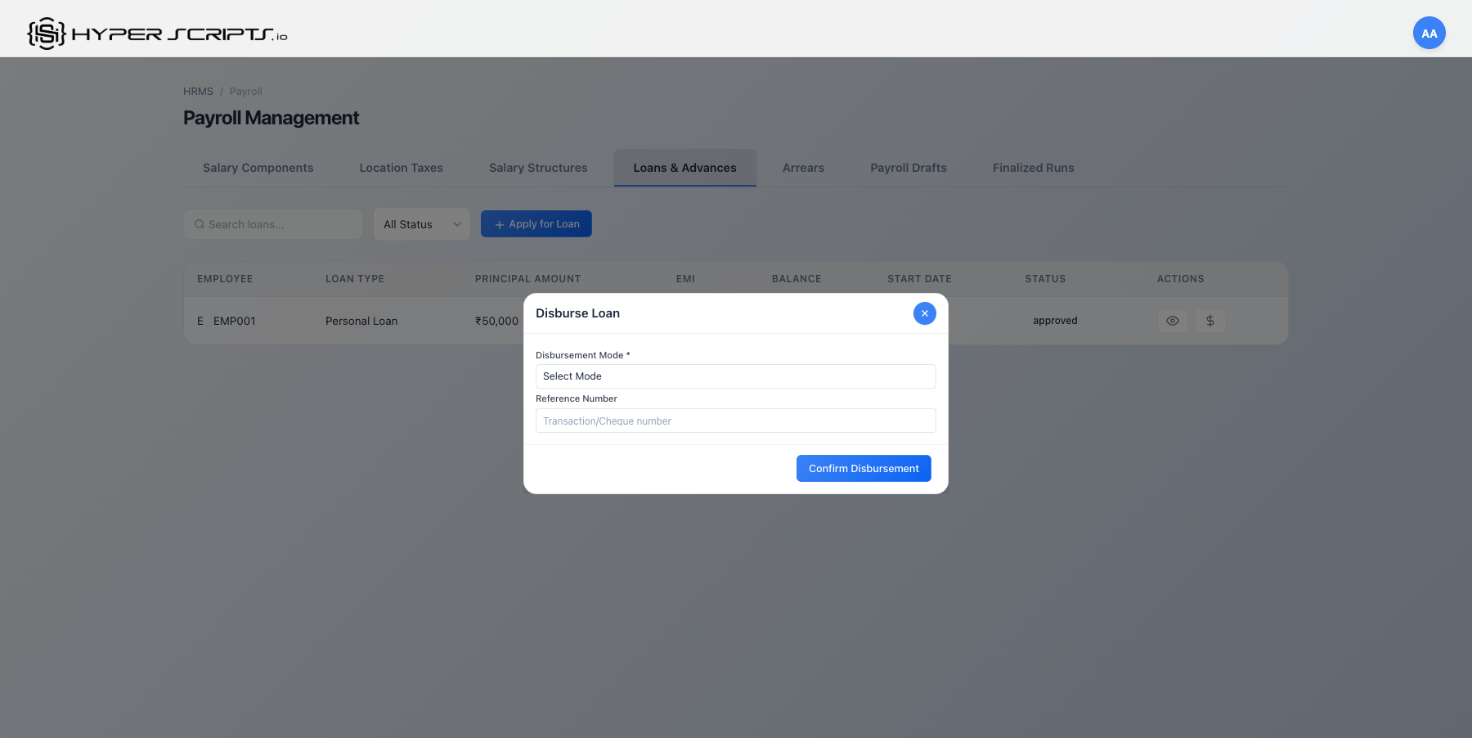Viewport: 1472px width, 738px height.
Task: Click the Reference Number input field
Action: (735, 421)
